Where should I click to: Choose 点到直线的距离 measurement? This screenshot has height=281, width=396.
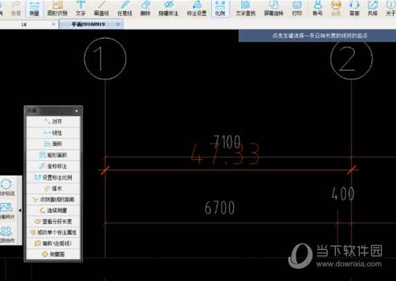pos(53,200)
